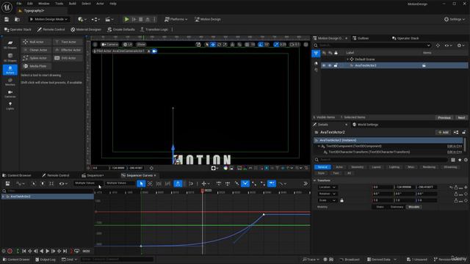The width and height of the screenshot is (470, 264).
Task: Toggle the Scale lock icon
Action: [x=341, y=200]
